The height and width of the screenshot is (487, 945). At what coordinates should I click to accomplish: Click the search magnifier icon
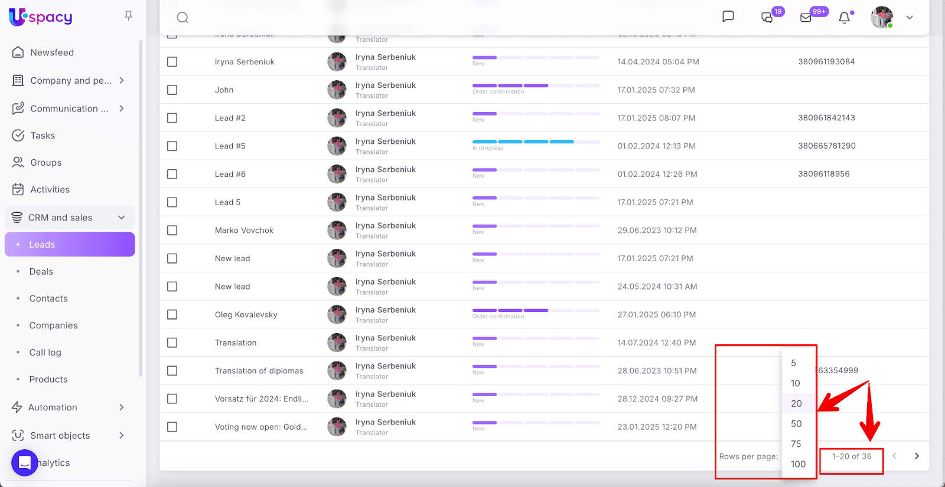[183, 18]
